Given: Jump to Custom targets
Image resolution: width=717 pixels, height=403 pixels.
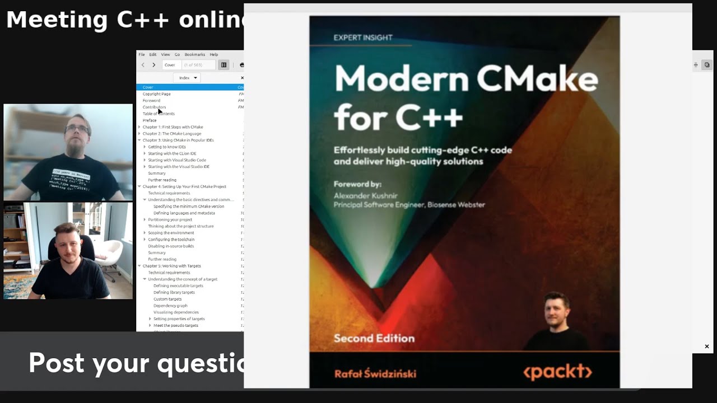Looking at the screenshot, I should pyautogui.click(x=167, y=299).
